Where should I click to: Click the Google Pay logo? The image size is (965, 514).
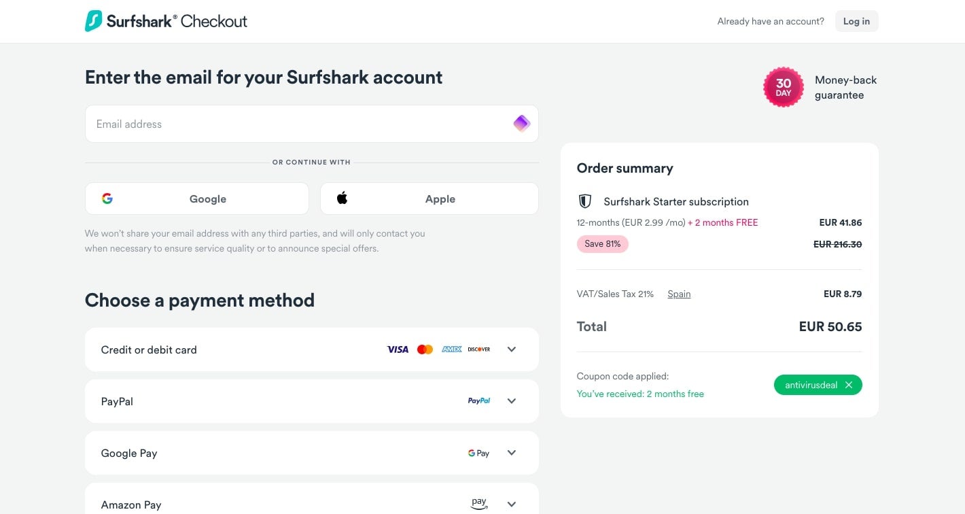(x=478, y=453)
